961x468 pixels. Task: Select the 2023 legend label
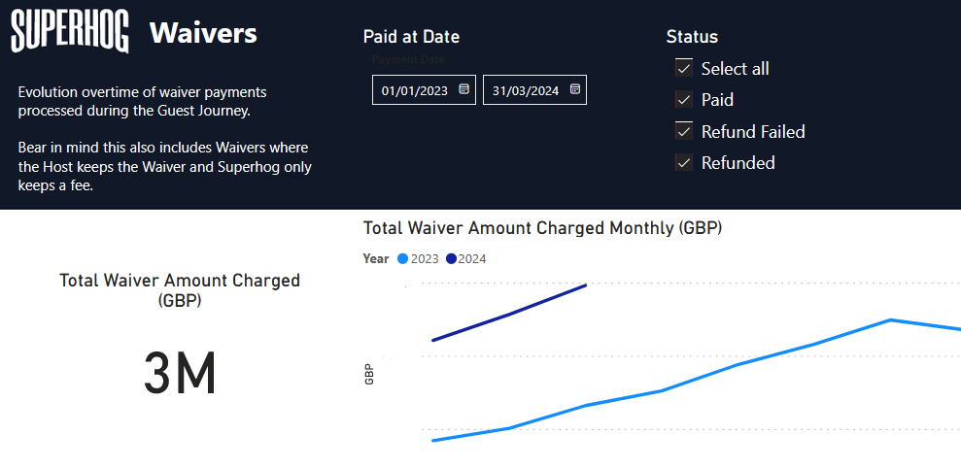point(425,259)
